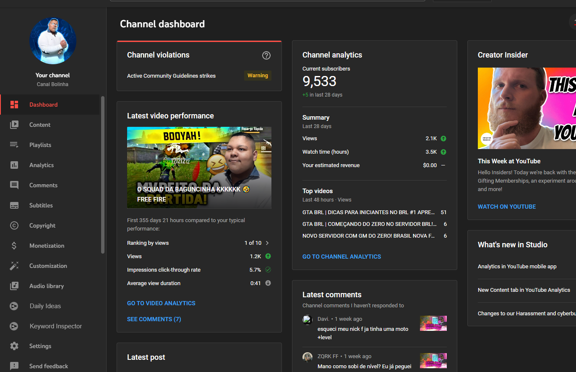Click the Channel violations help question-mark icon

tap(266, 55)
